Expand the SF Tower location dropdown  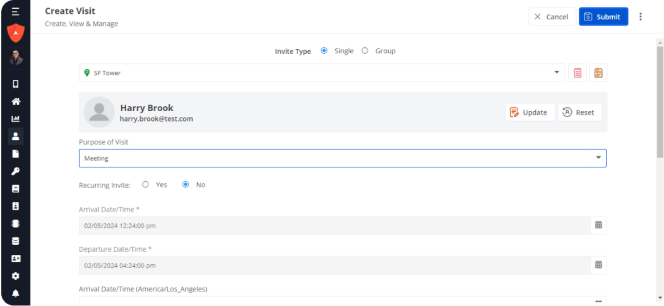pyautogui.click(x=322, y=73)
